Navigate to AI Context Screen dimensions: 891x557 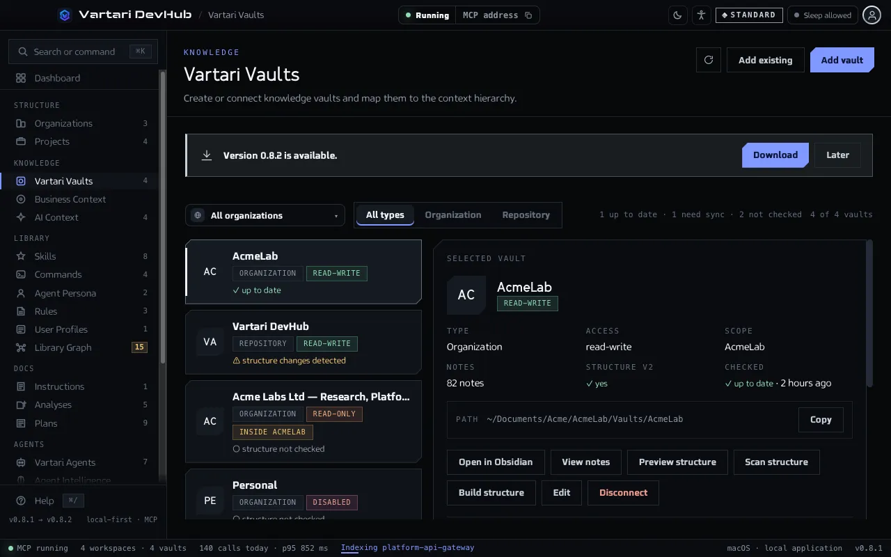pos(80,217)
